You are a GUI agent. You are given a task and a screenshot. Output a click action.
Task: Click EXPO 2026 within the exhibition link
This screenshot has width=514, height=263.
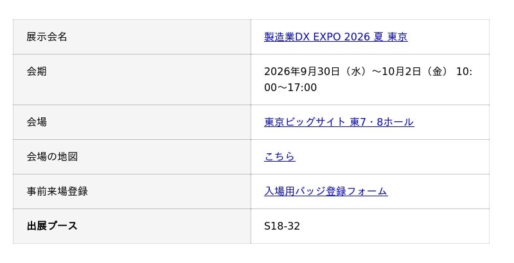pyautogui.click(x=342, y=37)
